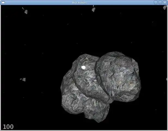The width and height of the screenshot is (168, 131).
Task: Click the Ast3roiDs title text
Action: click(x=79, y=2)
